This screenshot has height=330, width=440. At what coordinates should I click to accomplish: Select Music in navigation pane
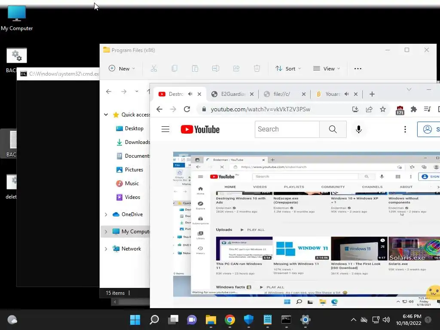(127, 183)
